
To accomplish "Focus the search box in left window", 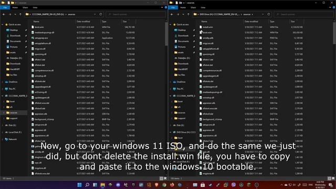I will [136, 14].
